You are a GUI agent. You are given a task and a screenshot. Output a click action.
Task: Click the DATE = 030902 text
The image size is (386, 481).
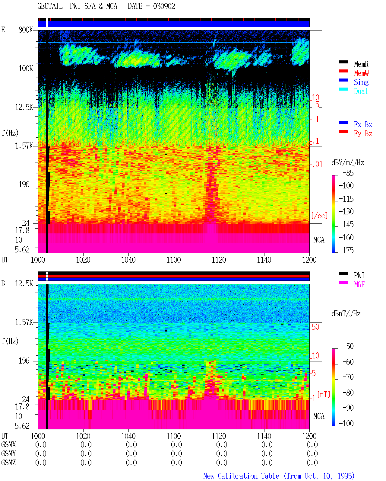click(151, 6)
